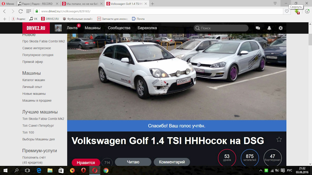
Task: Launch Google Chrome from taskbar
Action: [106, 170]
